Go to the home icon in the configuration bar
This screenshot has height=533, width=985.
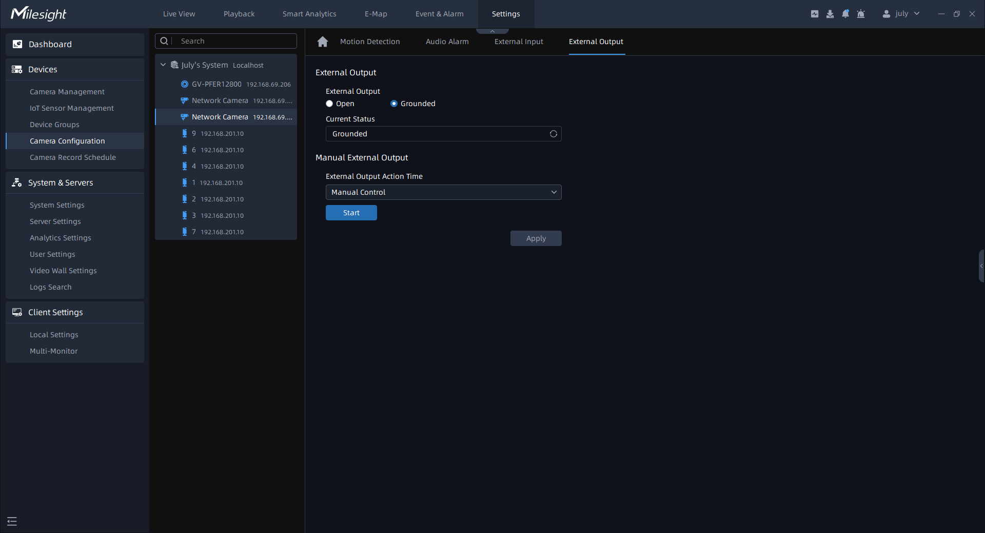323,42
